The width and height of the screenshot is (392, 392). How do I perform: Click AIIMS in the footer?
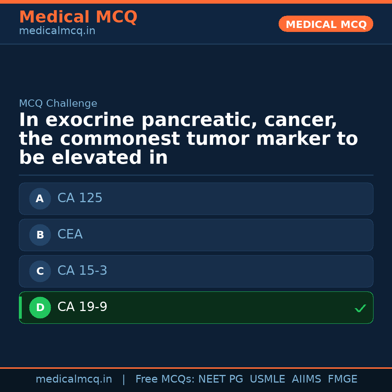point(306,379)
